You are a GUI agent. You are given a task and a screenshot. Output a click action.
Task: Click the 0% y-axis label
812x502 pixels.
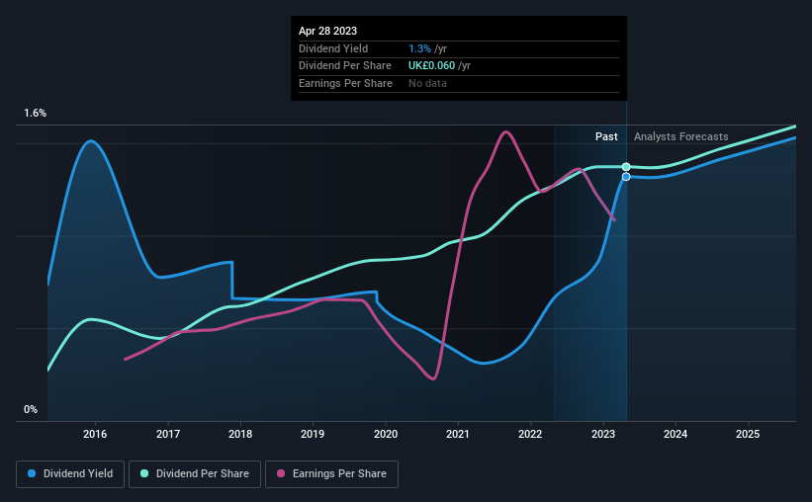pos(31,409)
